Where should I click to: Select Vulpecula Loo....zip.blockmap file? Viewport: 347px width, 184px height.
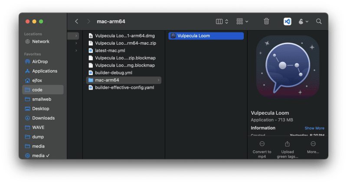coord(124,58)
